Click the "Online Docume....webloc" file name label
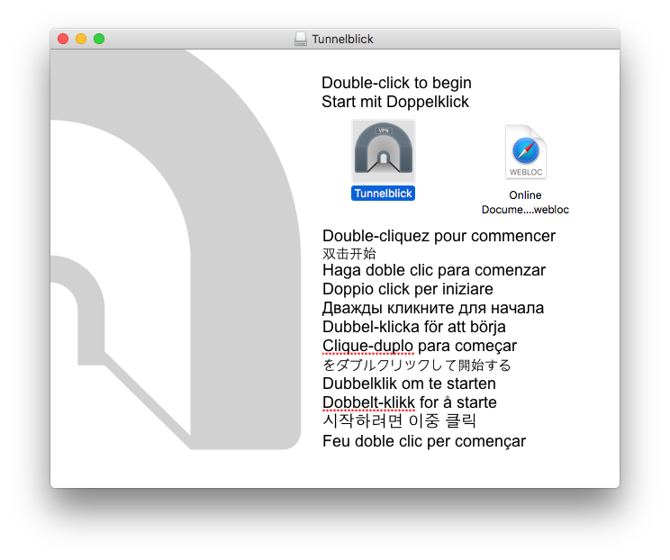The width and height of the screenshot is (670, 560). (525, 203)
